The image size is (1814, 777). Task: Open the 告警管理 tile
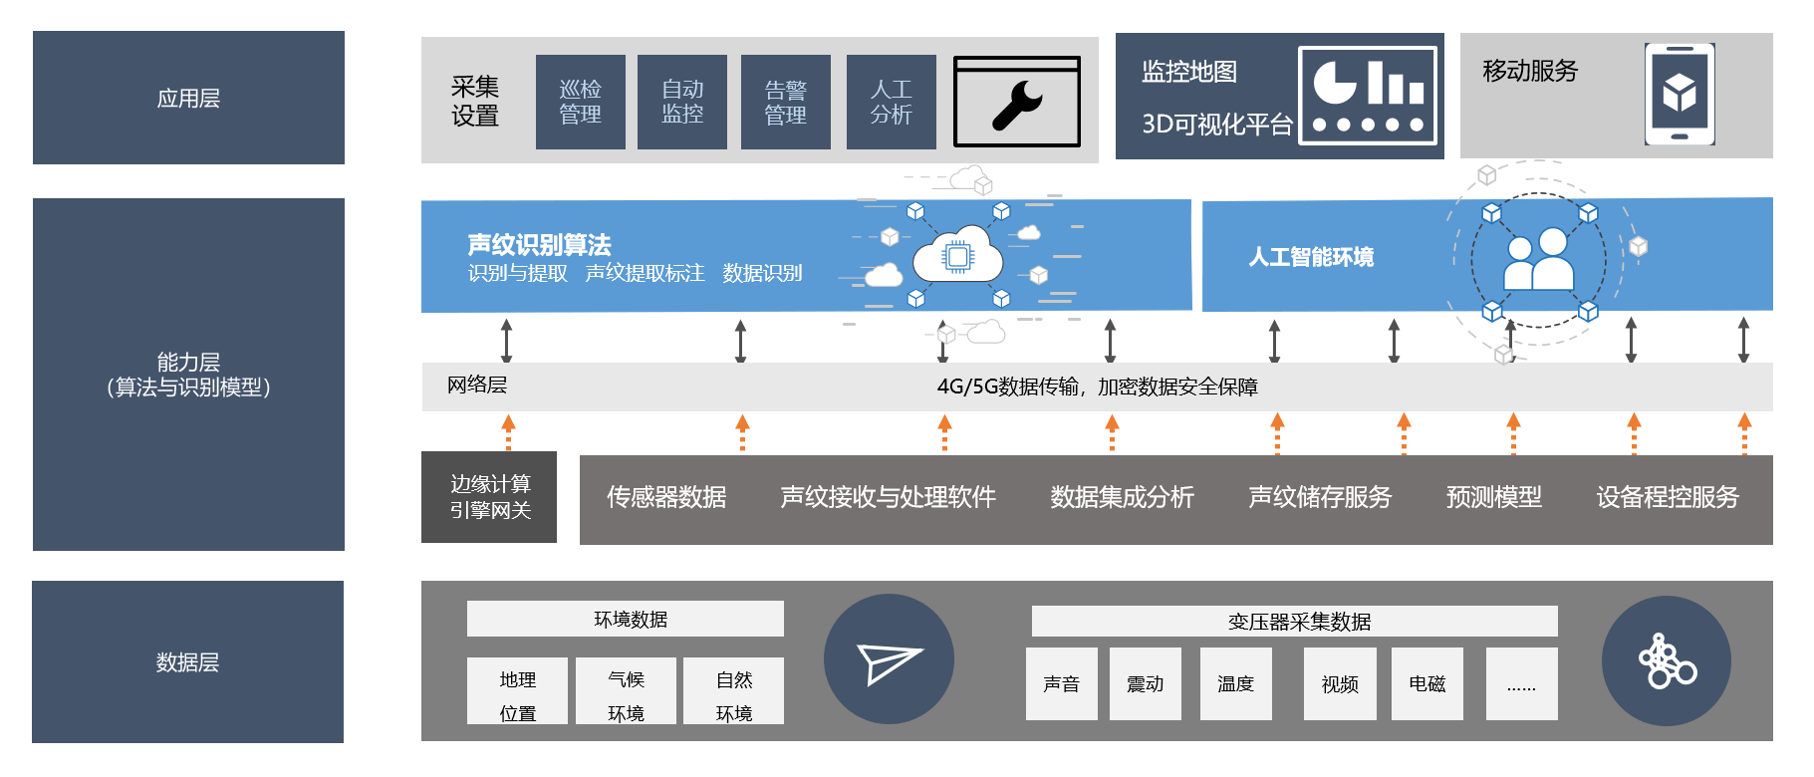point(785,102)
